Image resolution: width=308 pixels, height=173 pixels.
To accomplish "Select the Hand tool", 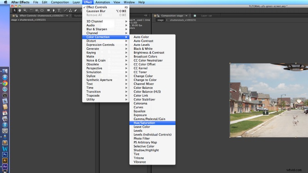I will point(20,10).
